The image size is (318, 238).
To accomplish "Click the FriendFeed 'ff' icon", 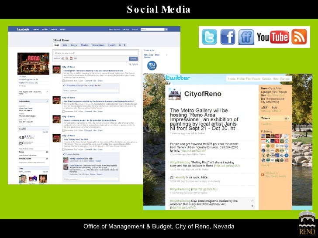I will (246, 37).
